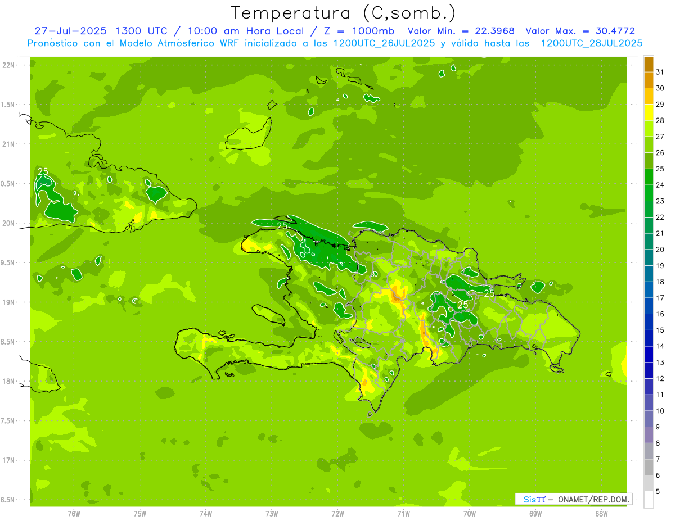
Task: Click the orange legend swatch between 30 and 31
Action: coord(649,80)
